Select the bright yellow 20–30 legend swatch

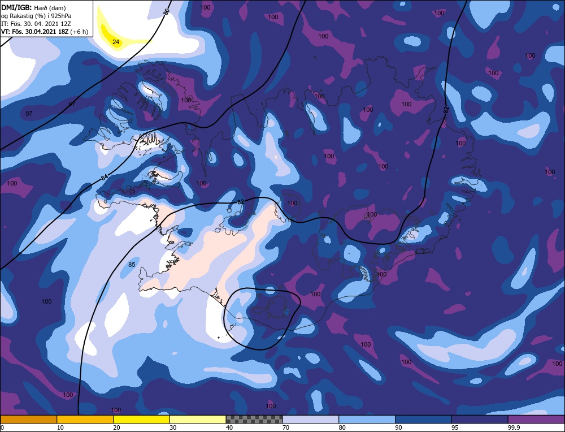coord(141,419)
